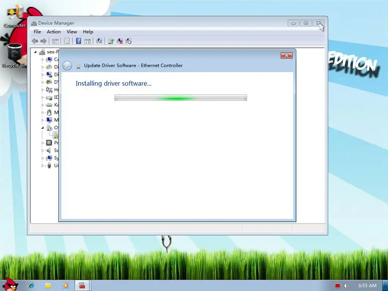This screenshot has width=388, height=291.
Task: Select the Disk drives category icon
Action: point(49,67)
